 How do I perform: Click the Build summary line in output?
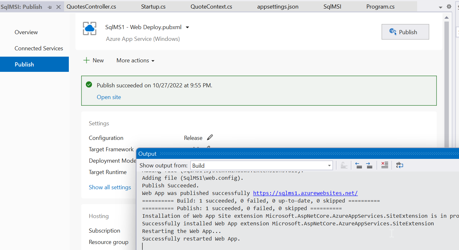[x=261, y=201]
